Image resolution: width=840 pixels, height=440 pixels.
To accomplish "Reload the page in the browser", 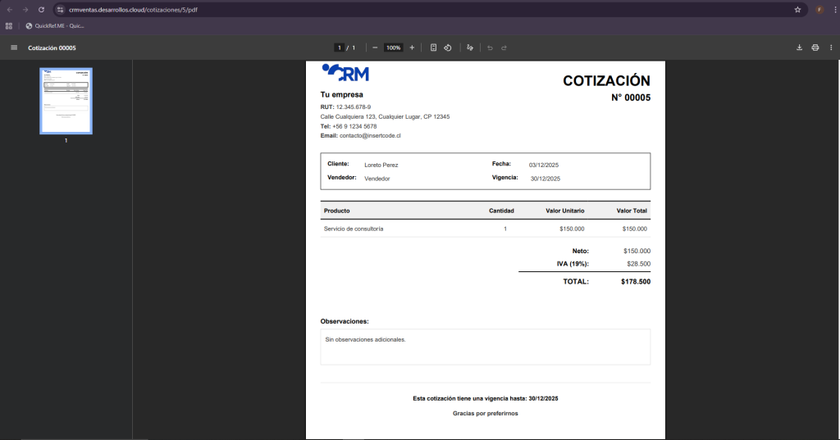I will [41, 10].
